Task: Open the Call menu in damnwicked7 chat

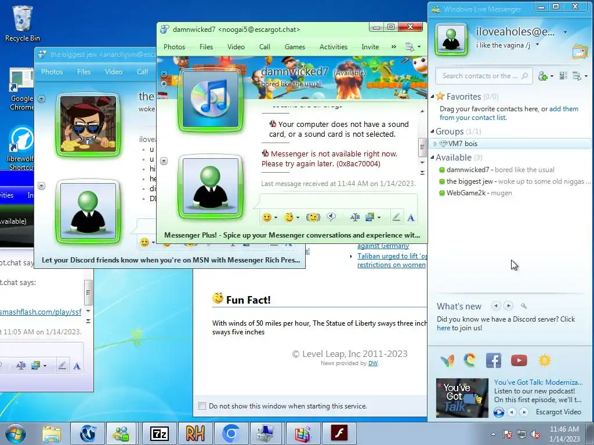Action: [x=265, y=47]
